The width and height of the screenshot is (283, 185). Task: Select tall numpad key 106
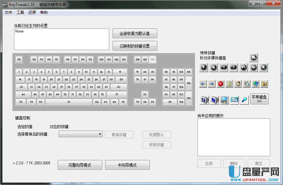point(189,83)
